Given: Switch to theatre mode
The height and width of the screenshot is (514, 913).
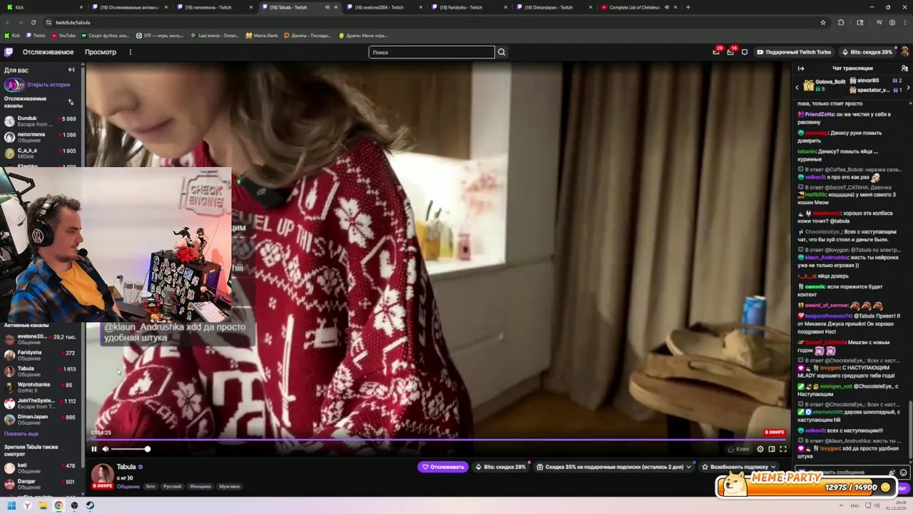Looking at the screenshot, I should pyautogui.click(x=772, y=449).
